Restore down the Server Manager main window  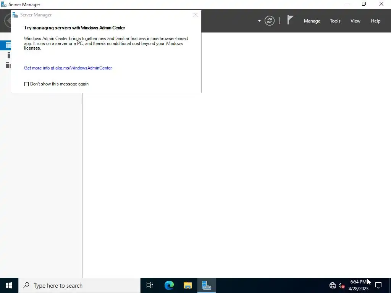364,4
